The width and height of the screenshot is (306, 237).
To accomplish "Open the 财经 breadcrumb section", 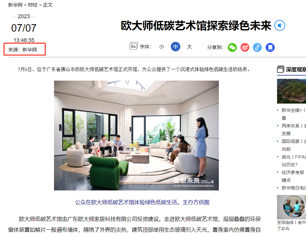I will (33, 5).
